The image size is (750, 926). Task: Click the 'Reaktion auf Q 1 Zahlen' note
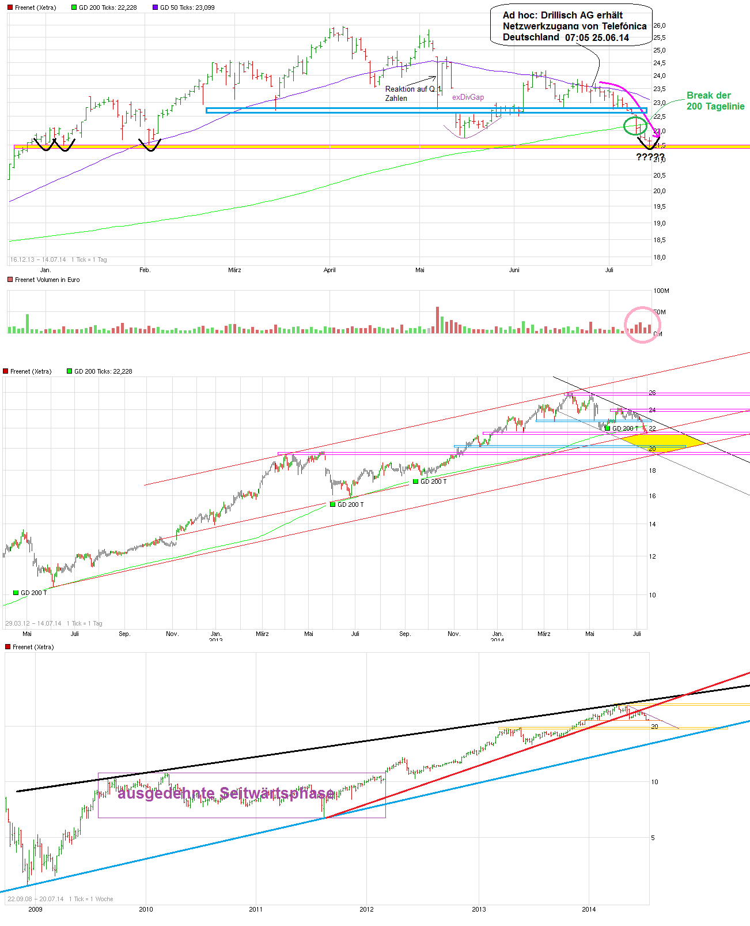tap(414, 93)
